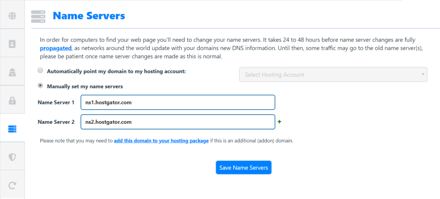The image size is (440, 199).
Task: Click the Manually set my name servers label
Action: [x=85, y=86]
